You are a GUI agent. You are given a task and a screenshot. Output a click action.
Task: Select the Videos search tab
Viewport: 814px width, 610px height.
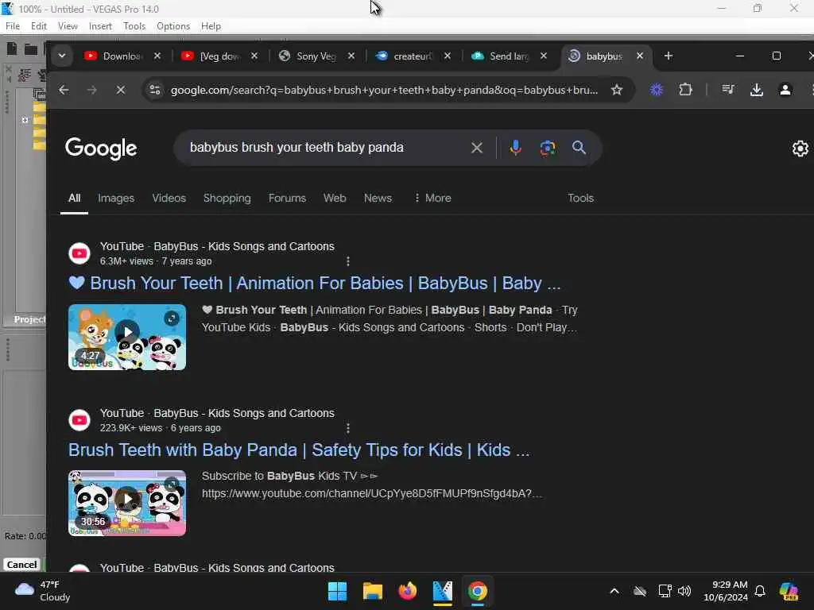coord(169,198)
